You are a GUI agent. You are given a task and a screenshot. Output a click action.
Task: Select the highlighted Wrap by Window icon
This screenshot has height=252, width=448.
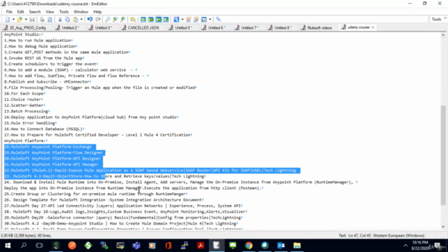point(159,20)
